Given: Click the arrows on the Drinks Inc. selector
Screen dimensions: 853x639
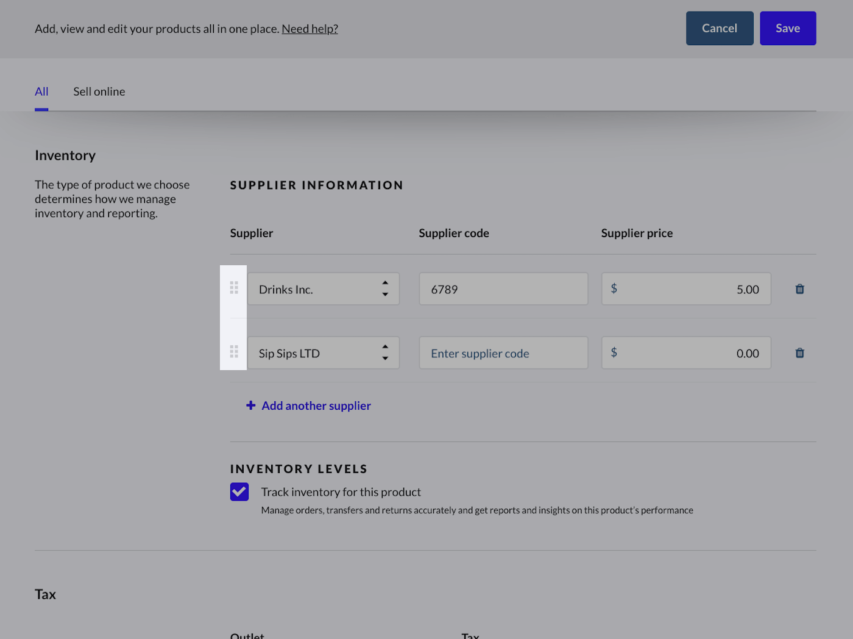Looking at the screenshot, I should [385, 289].
